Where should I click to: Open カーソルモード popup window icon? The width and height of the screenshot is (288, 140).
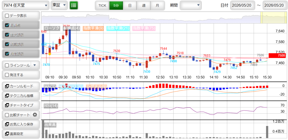click(7, 86)
